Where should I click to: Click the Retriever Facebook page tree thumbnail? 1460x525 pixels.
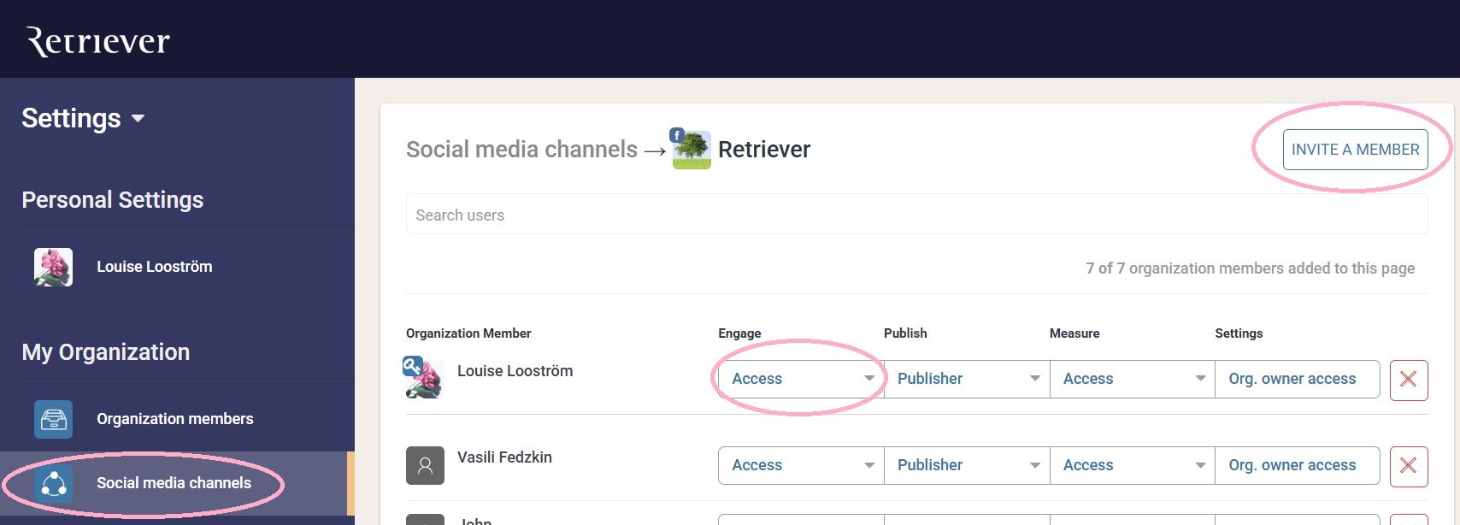(x=692, y=150)
